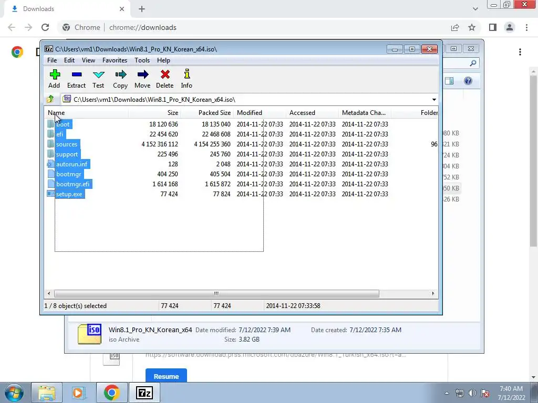Click the Chrome back arrow

(12, 27)
